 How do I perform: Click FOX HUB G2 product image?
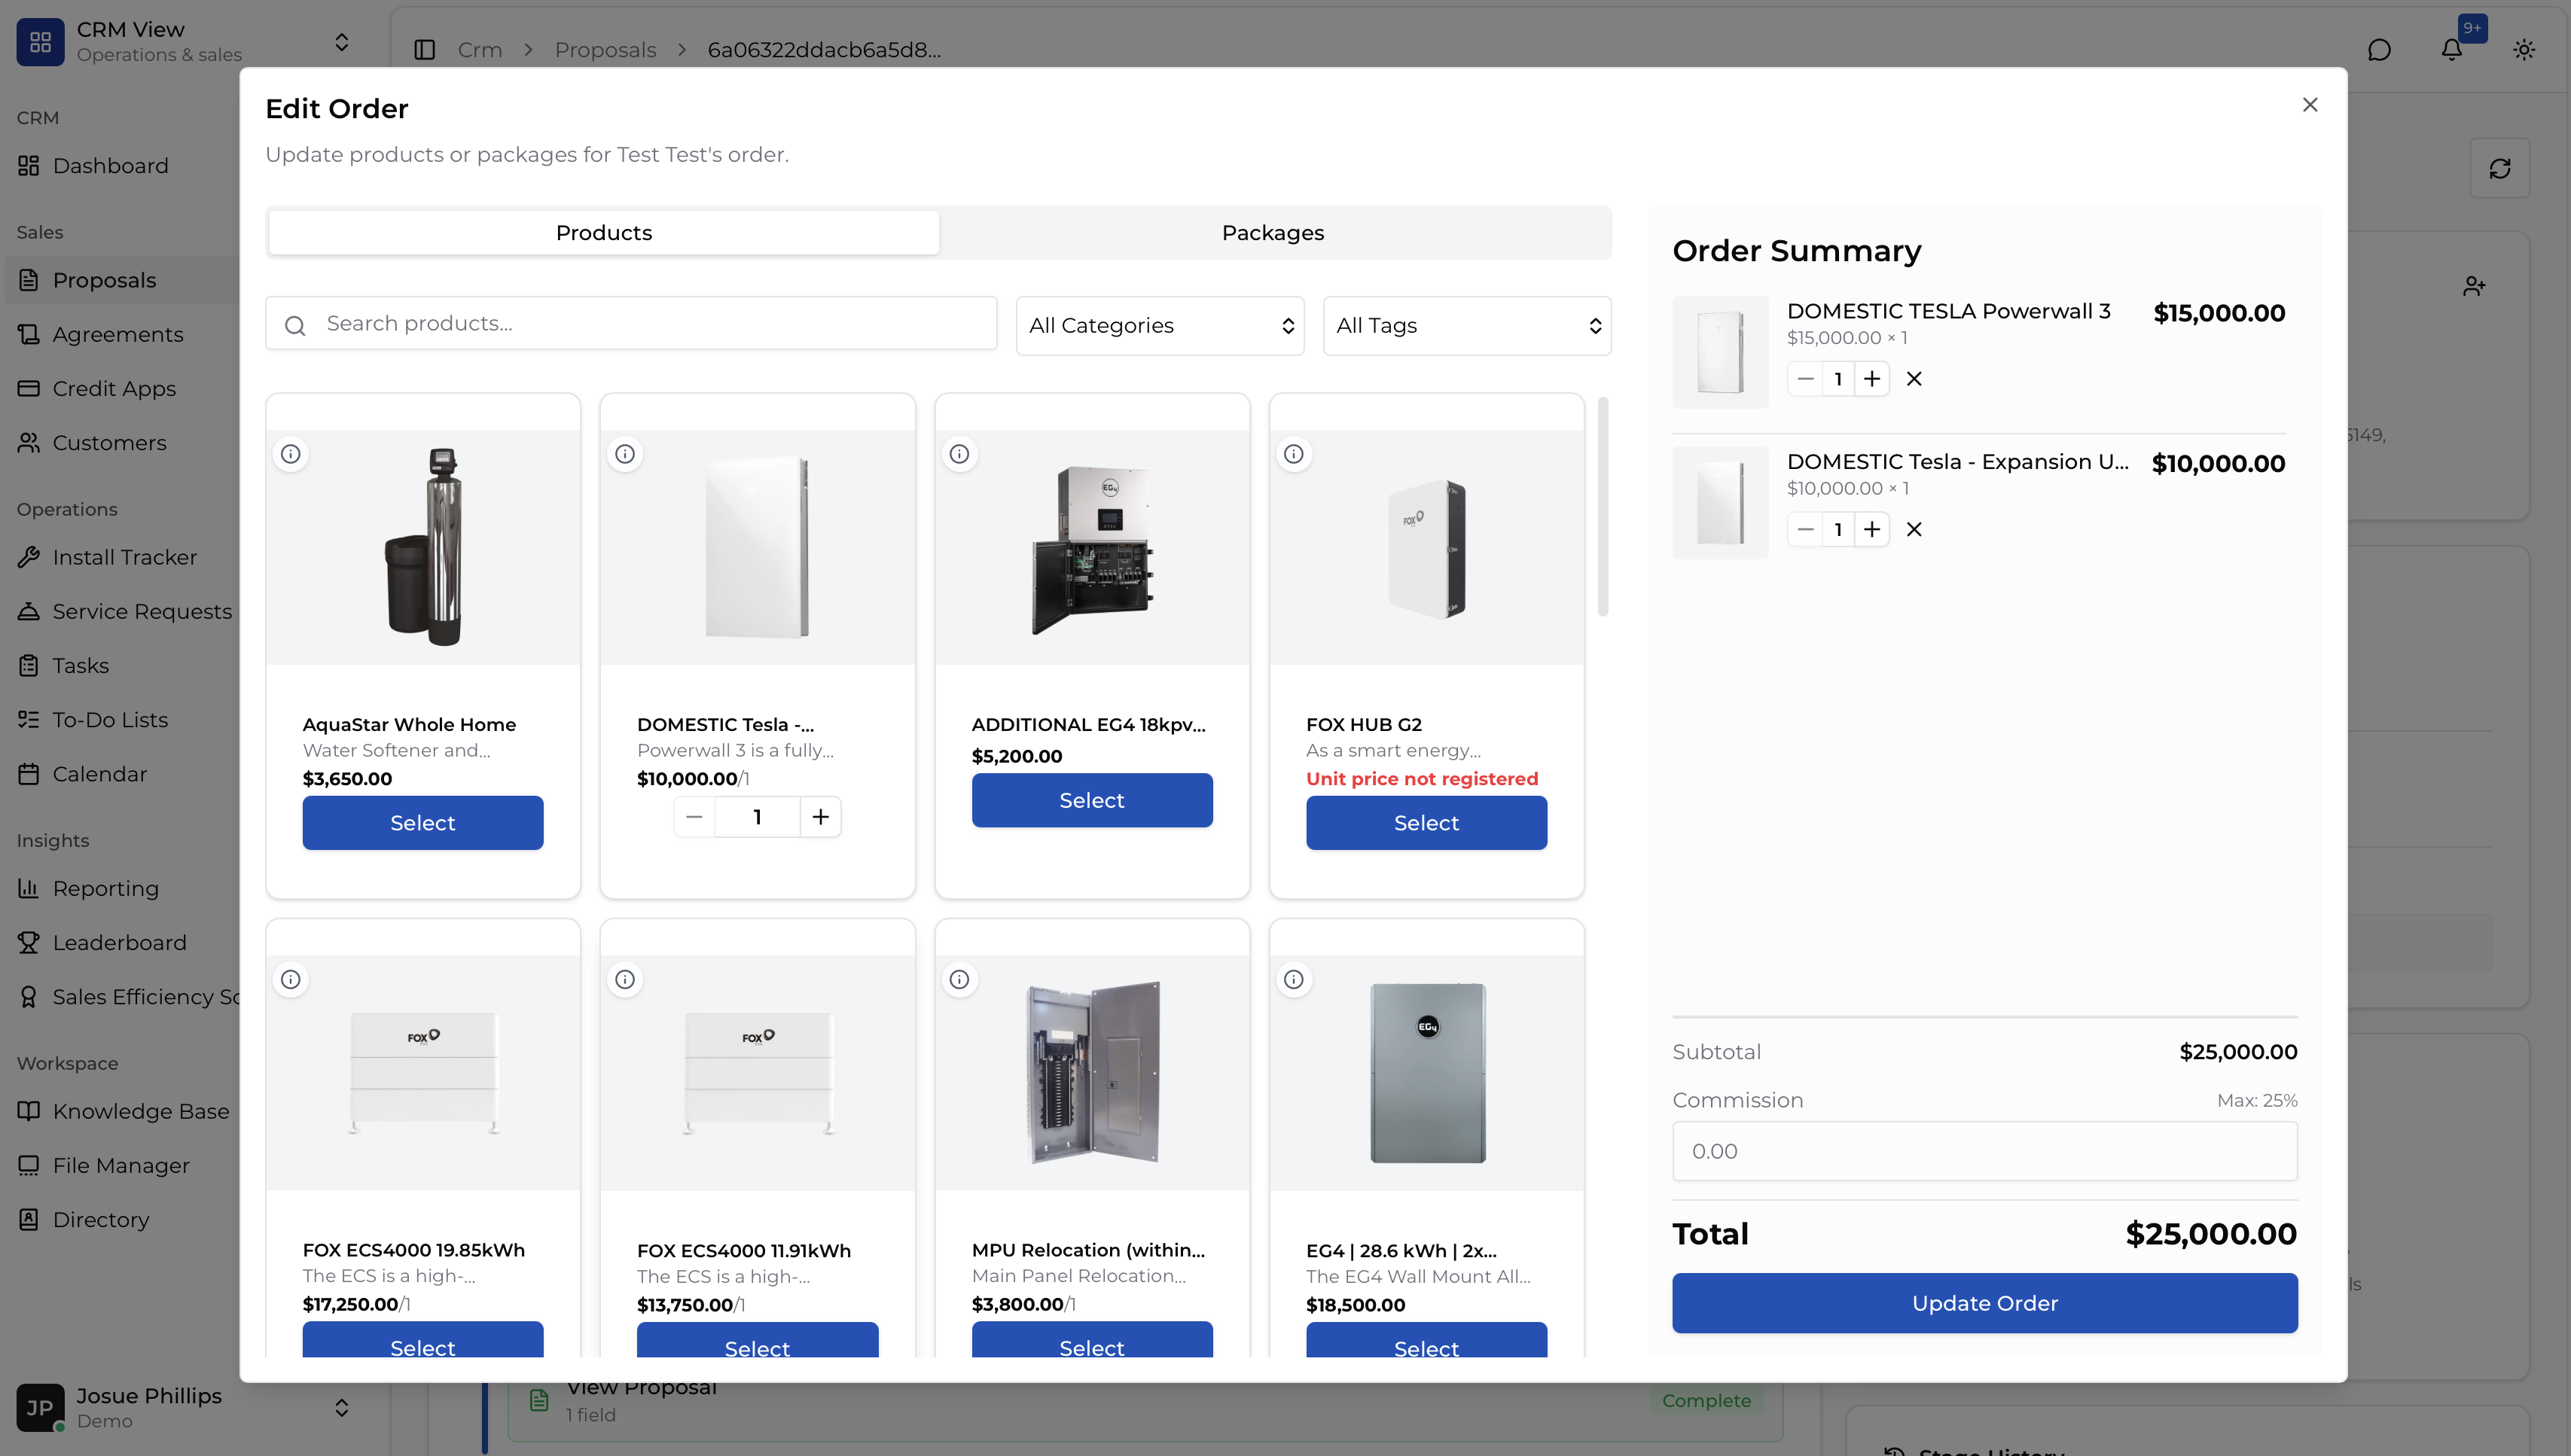[x=1427, y=547]
